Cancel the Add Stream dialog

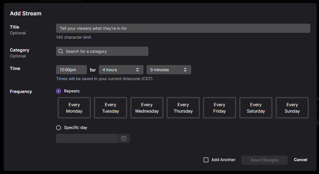click(x=301, y=160)
